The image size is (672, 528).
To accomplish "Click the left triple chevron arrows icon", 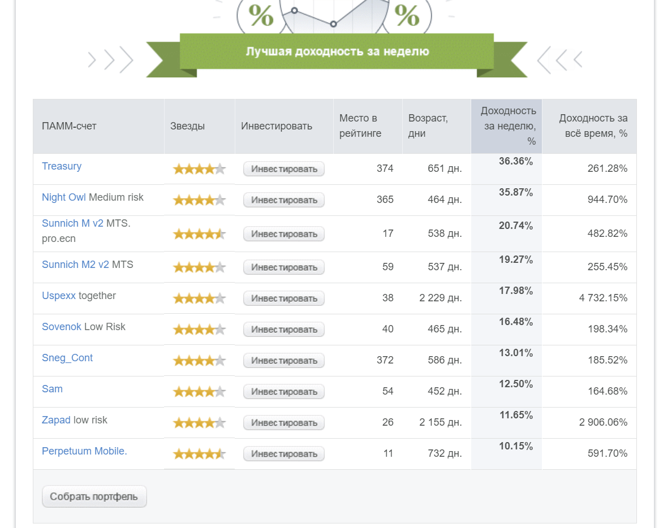I will 110,59.
